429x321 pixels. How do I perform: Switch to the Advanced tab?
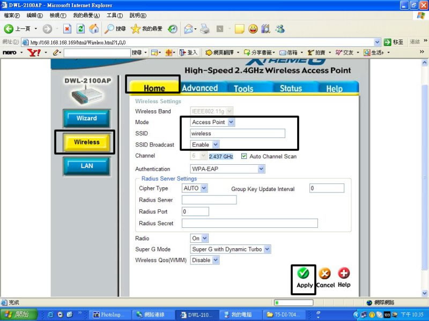200,88
